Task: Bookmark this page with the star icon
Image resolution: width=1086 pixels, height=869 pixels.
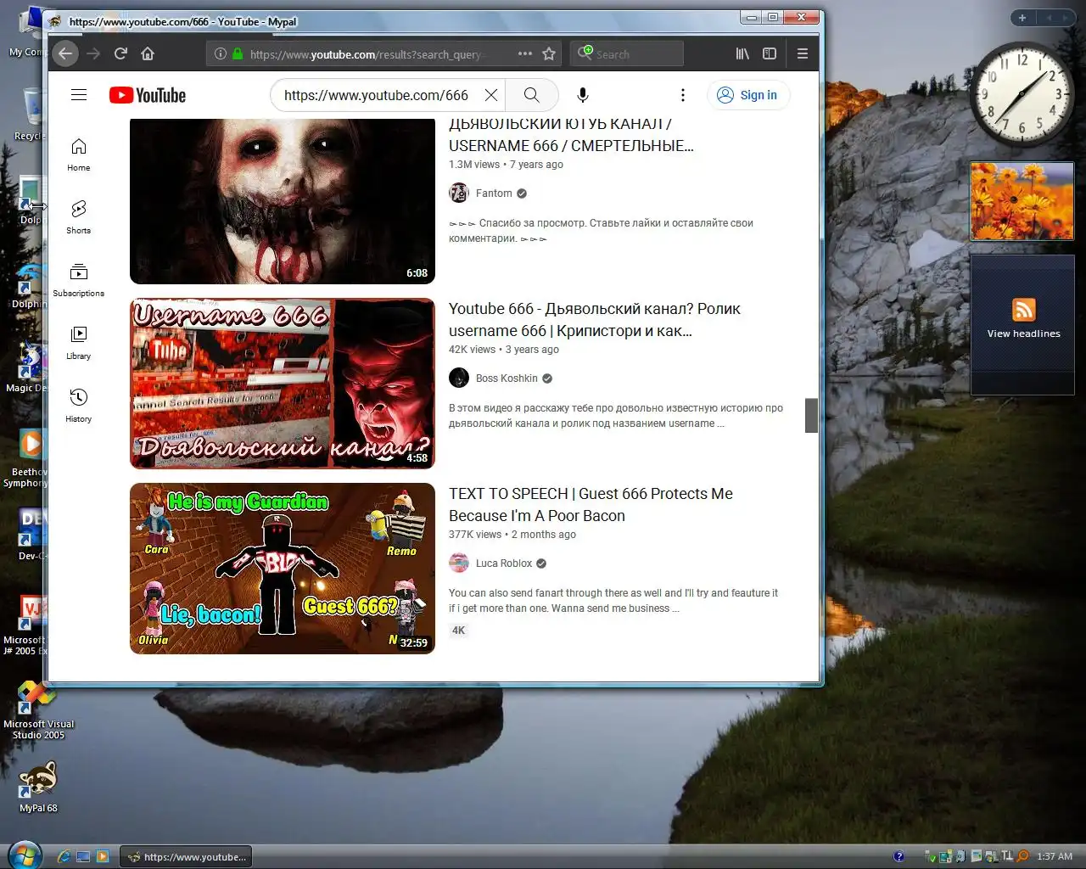Action: [x=549, y=53]
